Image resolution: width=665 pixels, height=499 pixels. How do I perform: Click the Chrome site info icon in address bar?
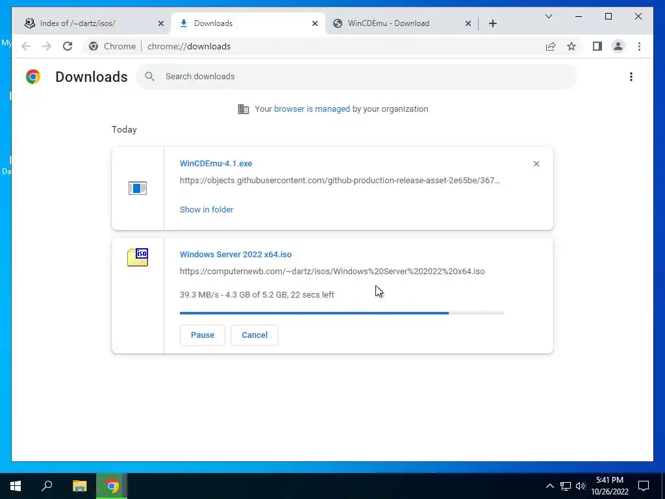94,46
